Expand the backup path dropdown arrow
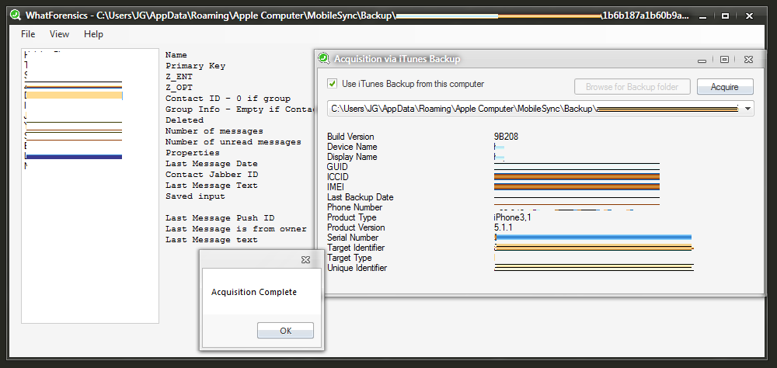 (x=747, y=109)
